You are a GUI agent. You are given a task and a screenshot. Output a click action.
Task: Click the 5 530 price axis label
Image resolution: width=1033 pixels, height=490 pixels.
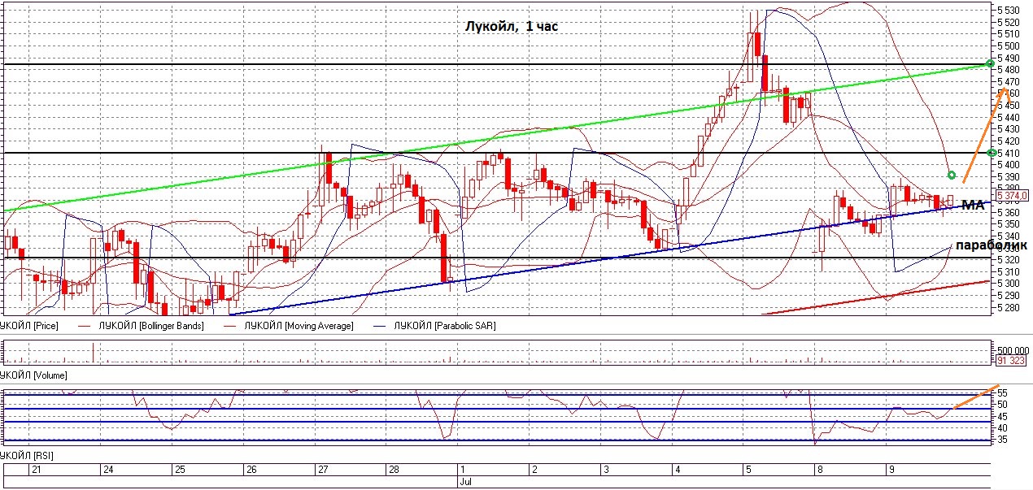point(1009,11)
